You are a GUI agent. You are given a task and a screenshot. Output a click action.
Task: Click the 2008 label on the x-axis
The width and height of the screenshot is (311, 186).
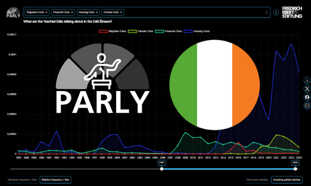pos(178,158)
